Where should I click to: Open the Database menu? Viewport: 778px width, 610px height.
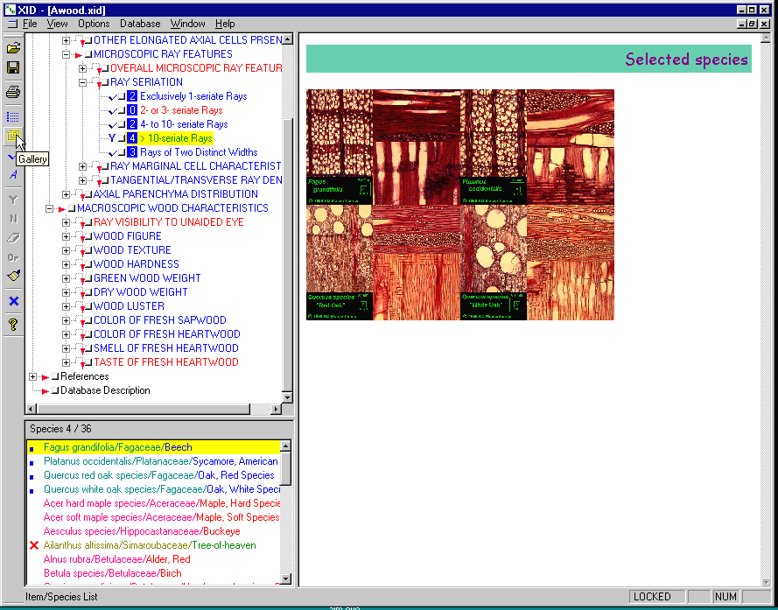pyautogui.click(x=140, y=24)
